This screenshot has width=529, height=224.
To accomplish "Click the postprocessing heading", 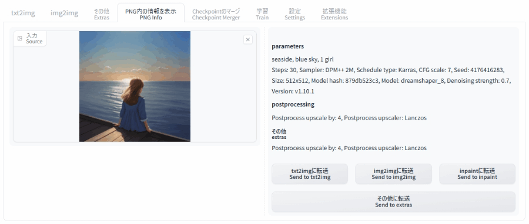I will 293,104.
